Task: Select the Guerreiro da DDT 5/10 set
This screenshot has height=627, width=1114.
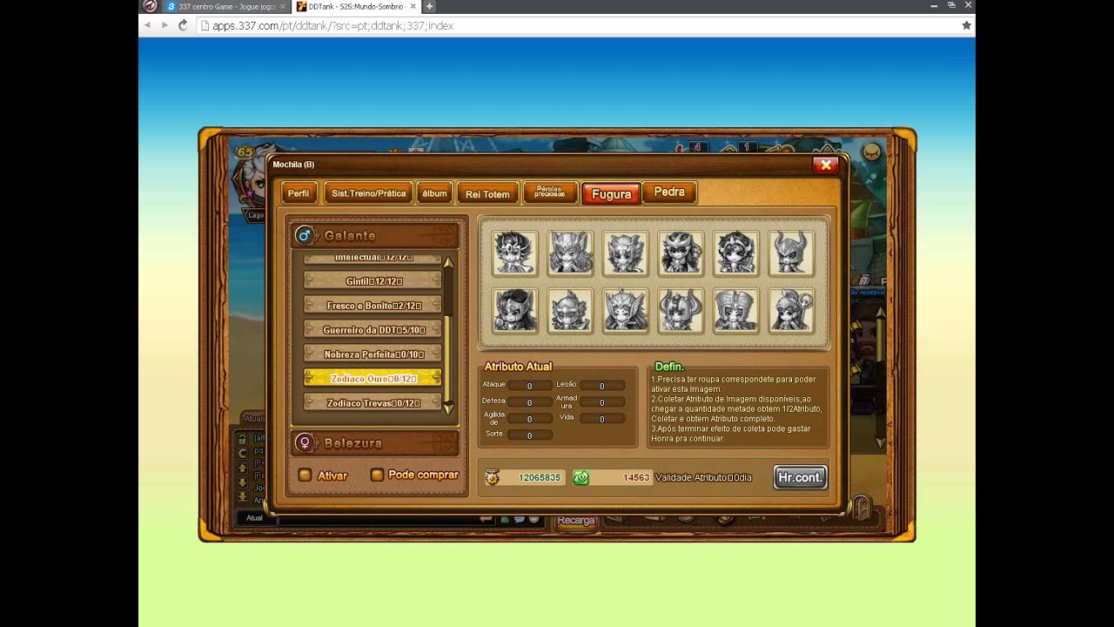Action: 372,330
